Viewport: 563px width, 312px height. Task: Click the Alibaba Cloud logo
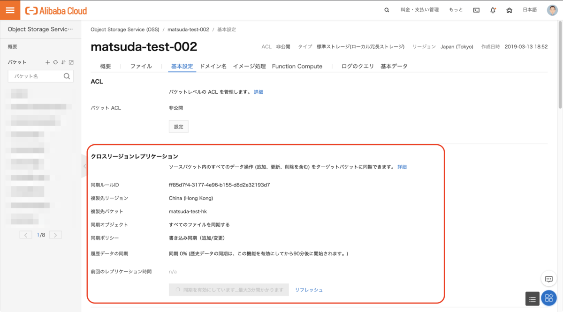pyautogui.click(x=56, y=10)
